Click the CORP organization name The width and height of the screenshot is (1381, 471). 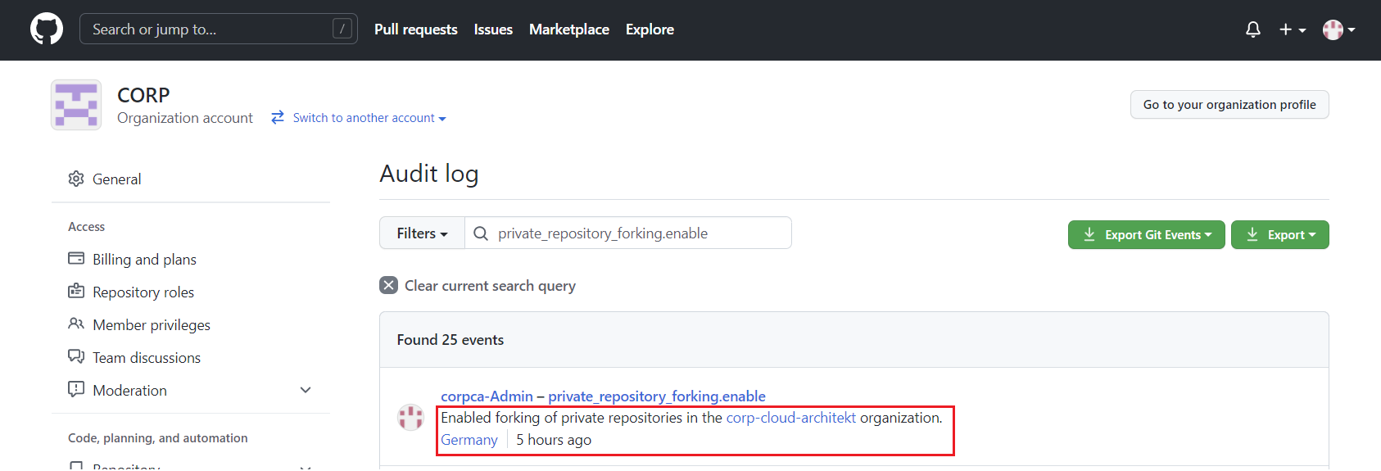(143, 95)
